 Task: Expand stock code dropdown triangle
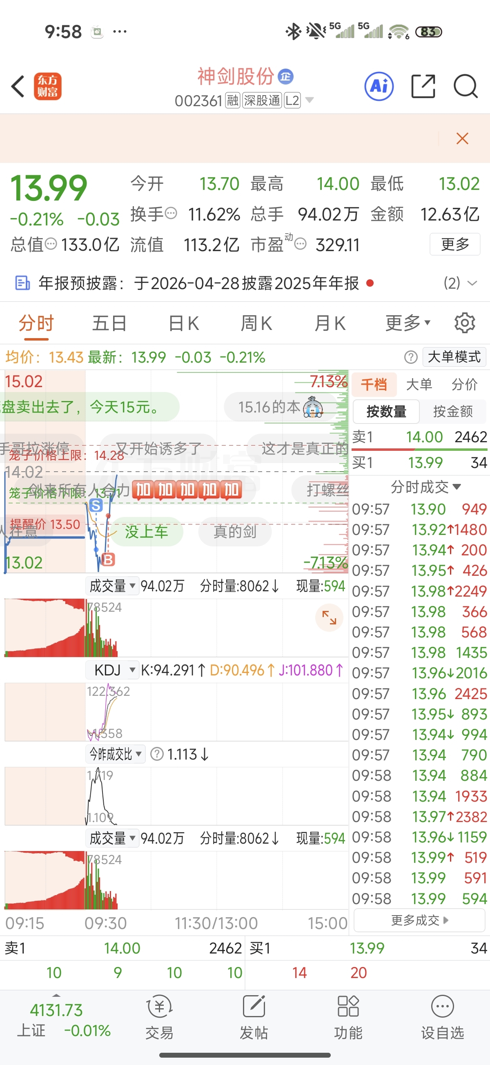tap(309, 100)
